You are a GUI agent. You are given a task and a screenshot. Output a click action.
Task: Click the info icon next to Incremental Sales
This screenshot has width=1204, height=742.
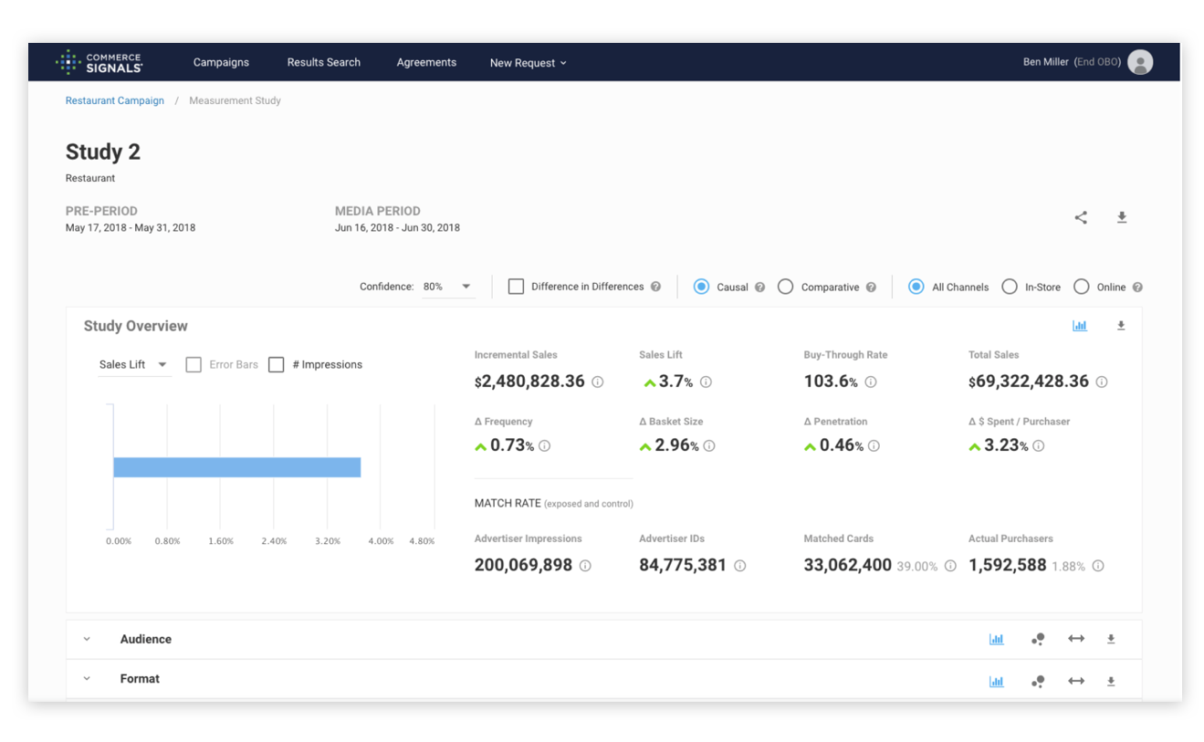click(598, 382)
